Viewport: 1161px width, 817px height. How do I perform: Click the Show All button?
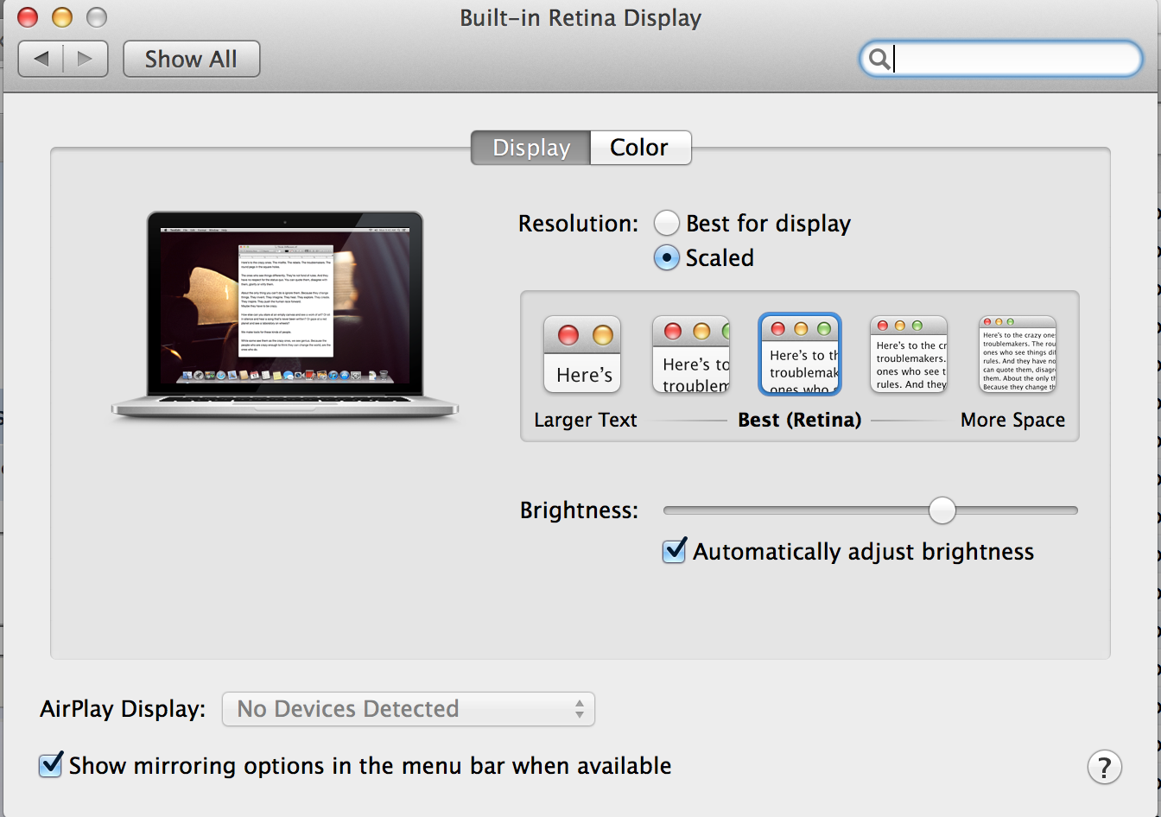[191, 59]
